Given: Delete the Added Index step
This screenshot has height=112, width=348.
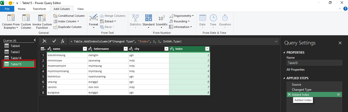Looking at the screenshot, I should [x=289, y=94].
